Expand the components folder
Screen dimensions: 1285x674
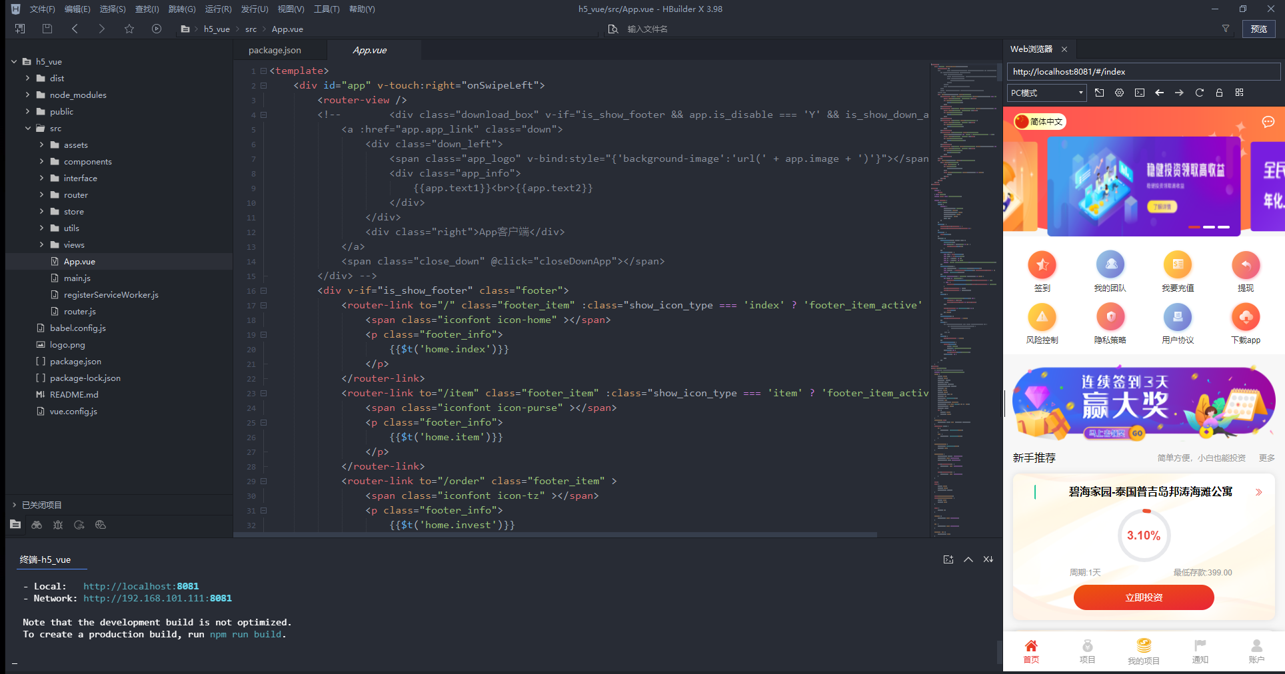tap(42, 161)
